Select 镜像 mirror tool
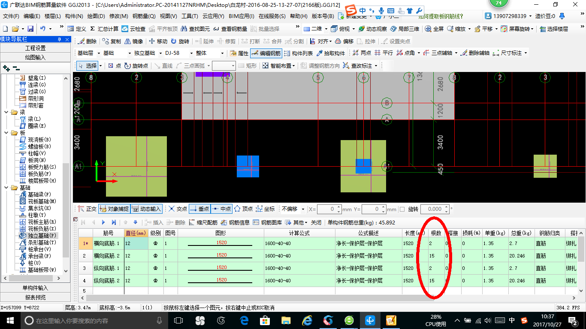This screenshot has width=586, height=329. click(133, 42)
